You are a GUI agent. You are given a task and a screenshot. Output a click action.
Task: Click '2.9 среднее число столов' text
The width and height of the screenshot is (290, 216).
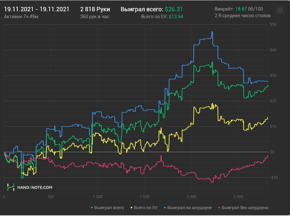pos(242,16)
